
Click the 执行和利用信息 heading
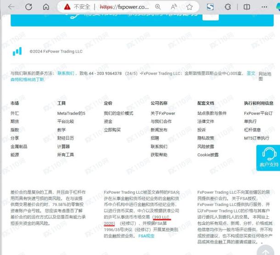[x=258, y=103]
